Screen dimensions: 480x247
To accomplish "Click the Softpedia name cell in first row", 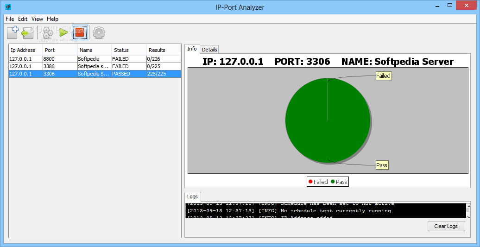I will tap(95, 59).
